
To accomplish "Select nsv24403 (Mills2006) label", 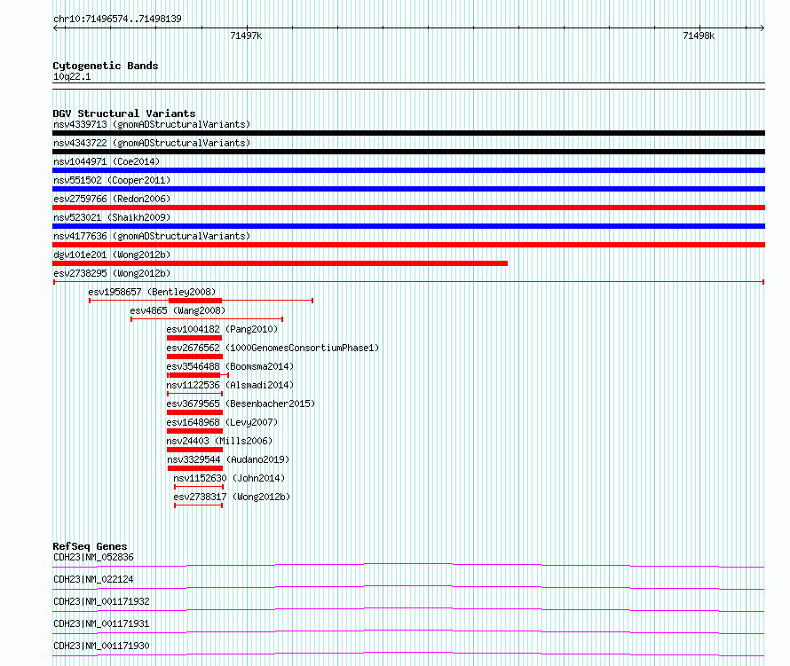I will (219, 441).
